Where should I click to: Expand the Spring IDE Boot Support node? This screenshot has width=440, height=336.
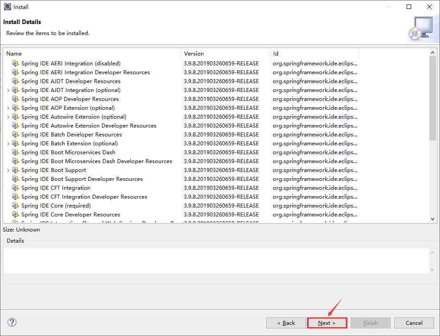8,170
